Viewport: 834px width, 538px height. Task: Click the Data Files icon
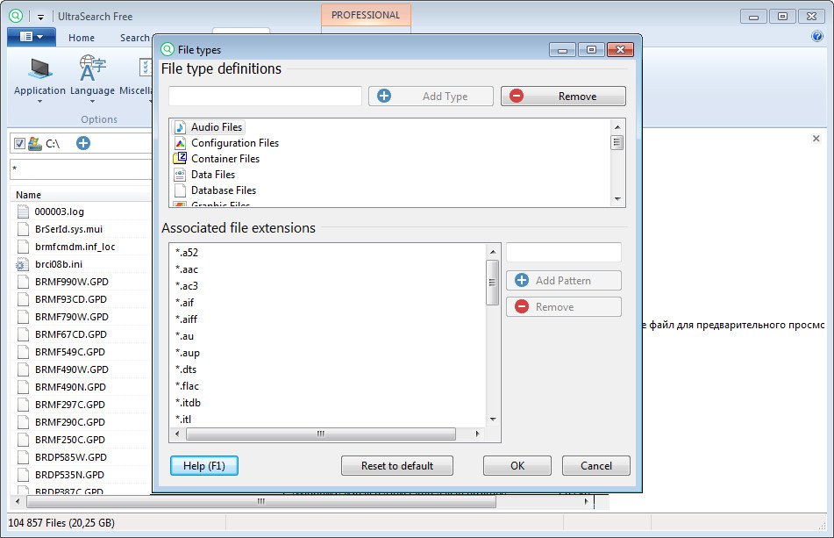(181, 175)
